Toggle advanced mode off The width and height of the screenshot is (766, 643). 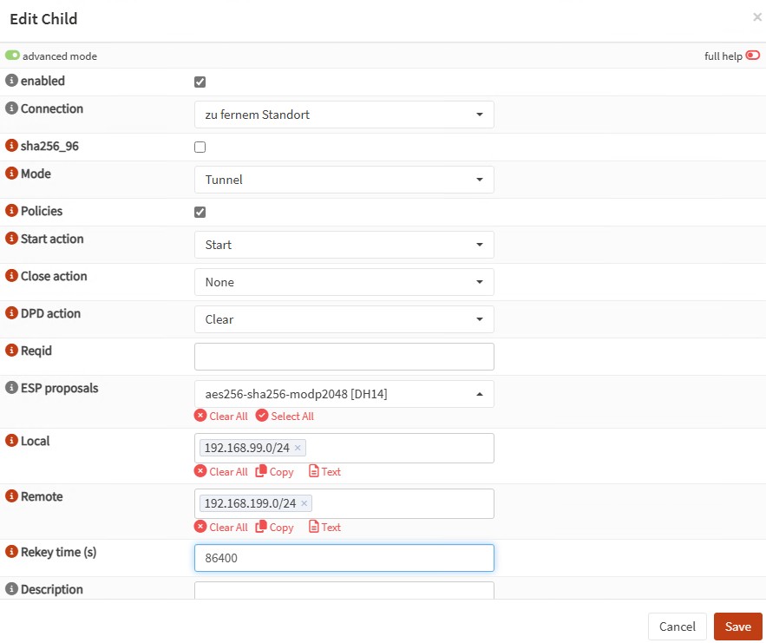click(x=12, y=56)
